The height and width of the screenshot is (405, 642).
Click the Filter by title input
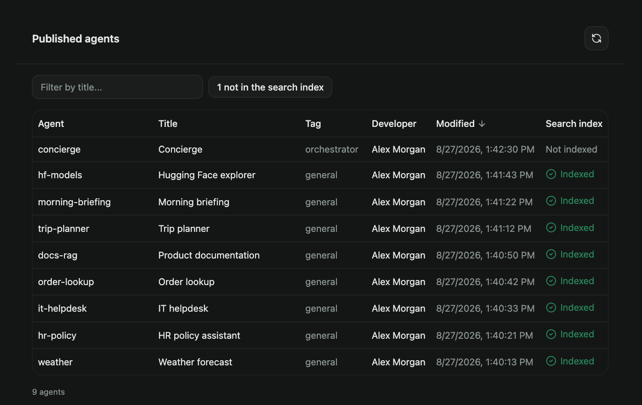(117, 87)
